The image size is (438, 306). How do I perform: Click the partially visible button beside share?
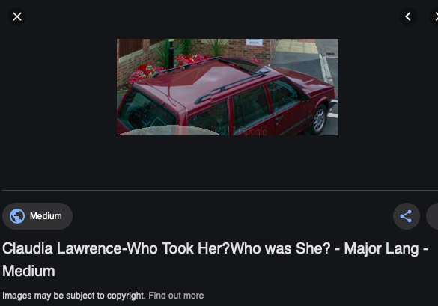pyautogui.click(x=432, y=216)
